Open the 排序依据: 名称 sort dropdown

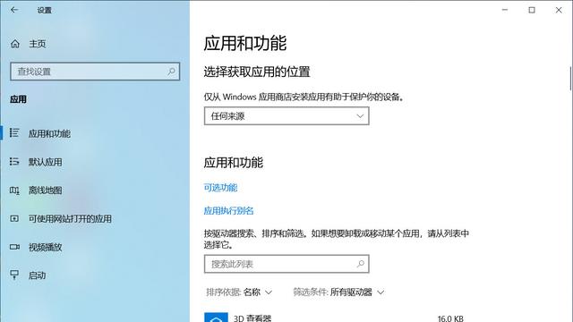(x=239, y=292)
